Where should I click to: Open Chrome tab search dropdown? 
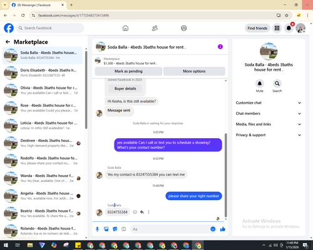click(5, 5)
